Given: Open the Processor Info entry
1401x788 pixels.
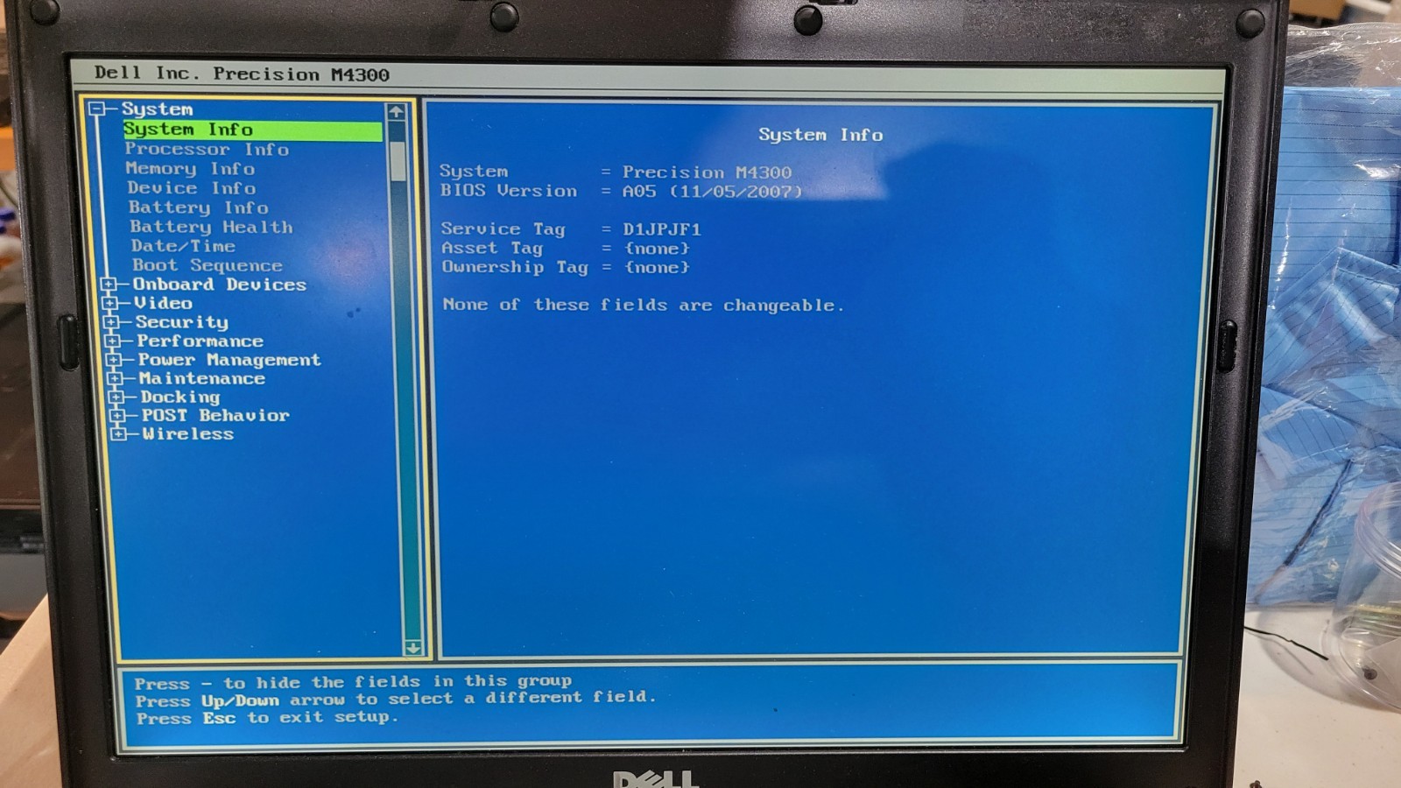Looking at the screenshot, I should (207, 149).
